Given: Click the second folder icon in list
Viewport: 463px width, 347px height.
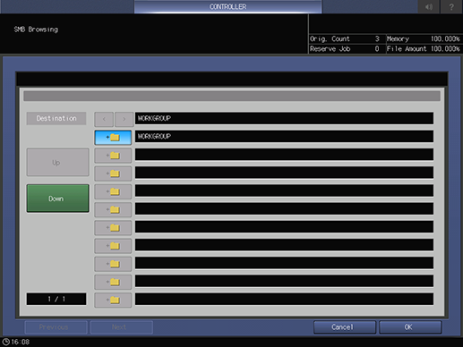Looking at the screenshot, I should click(x=113, y=156).
